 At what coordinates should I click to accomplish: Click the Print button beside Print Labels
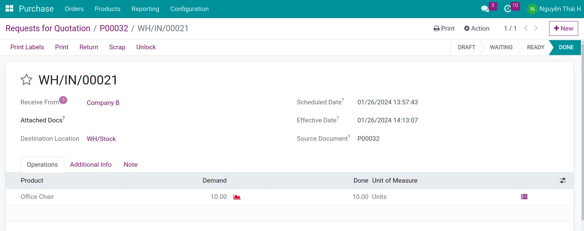pyautogui.click(x=62, y=47)
